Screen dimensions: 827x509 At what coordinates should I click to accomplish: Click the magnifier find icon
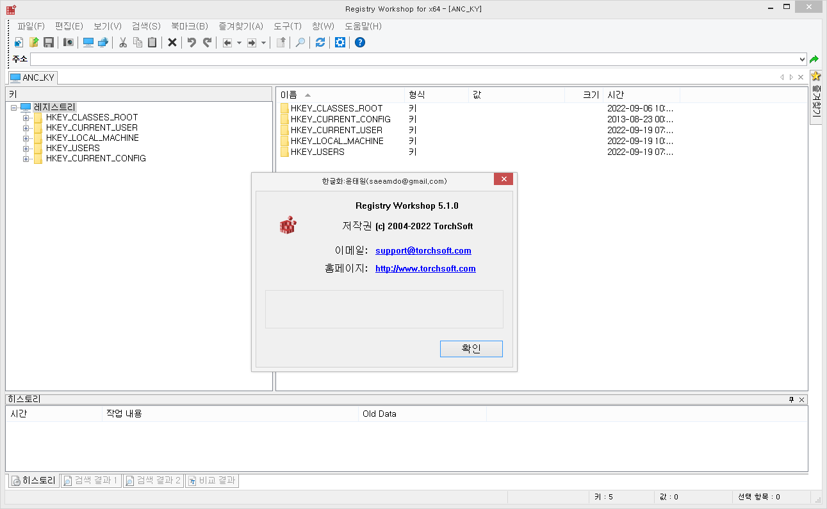click(x=300, y=42)
